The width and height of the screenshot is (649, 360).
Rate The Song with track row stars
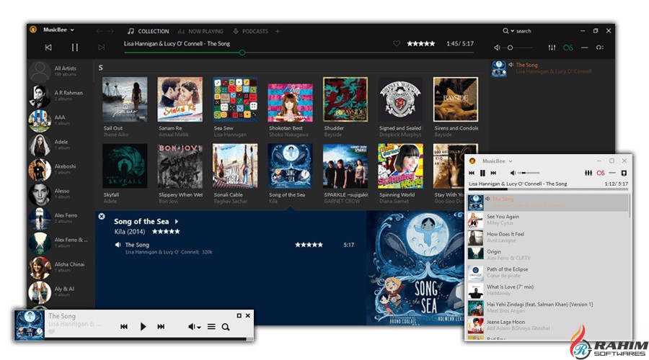(x=309, y=245)
